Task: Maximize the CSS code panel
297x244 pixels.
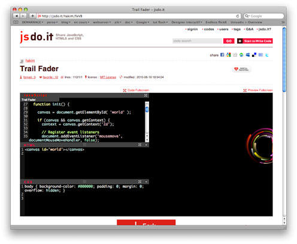Action: coord(140,182)
